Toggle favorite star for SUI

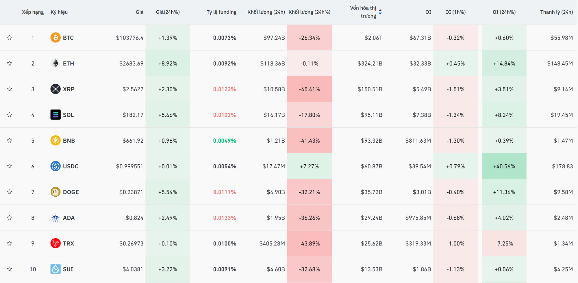coord(10,269)
